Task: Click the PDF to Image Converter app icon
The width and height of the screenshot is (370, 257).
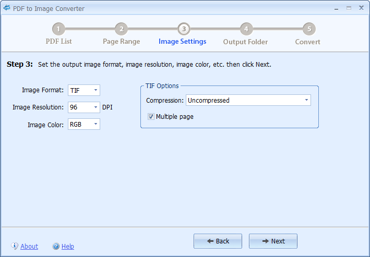Action: tap(7, 8)
